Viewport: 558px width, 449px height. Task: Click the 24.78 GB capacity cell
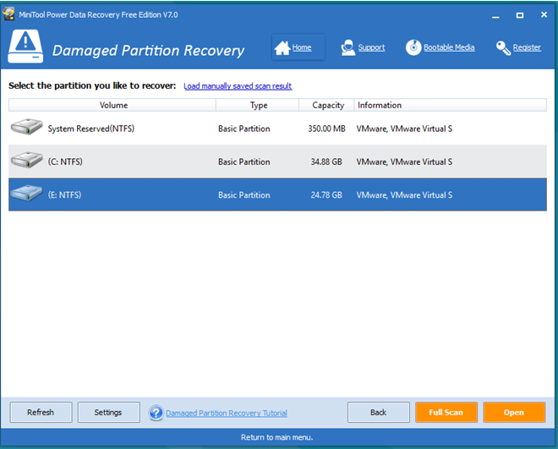click(x=326, y=194)
